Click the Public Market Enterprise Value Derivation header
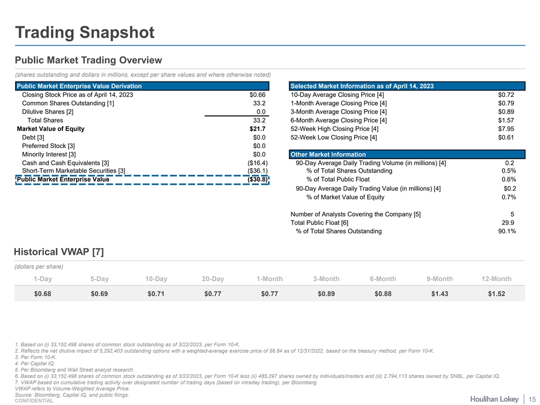The height and width of the screenshot is (405, 540). coord(79,86)
